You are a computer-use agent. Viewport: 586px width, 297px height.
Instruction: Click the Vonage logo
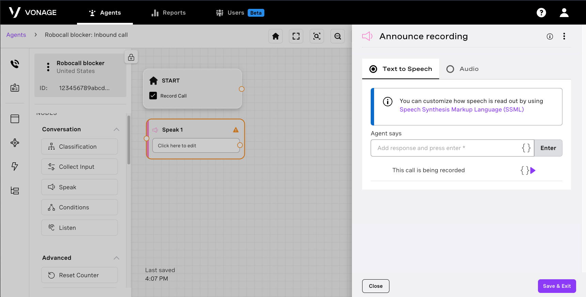click(33, 12)
